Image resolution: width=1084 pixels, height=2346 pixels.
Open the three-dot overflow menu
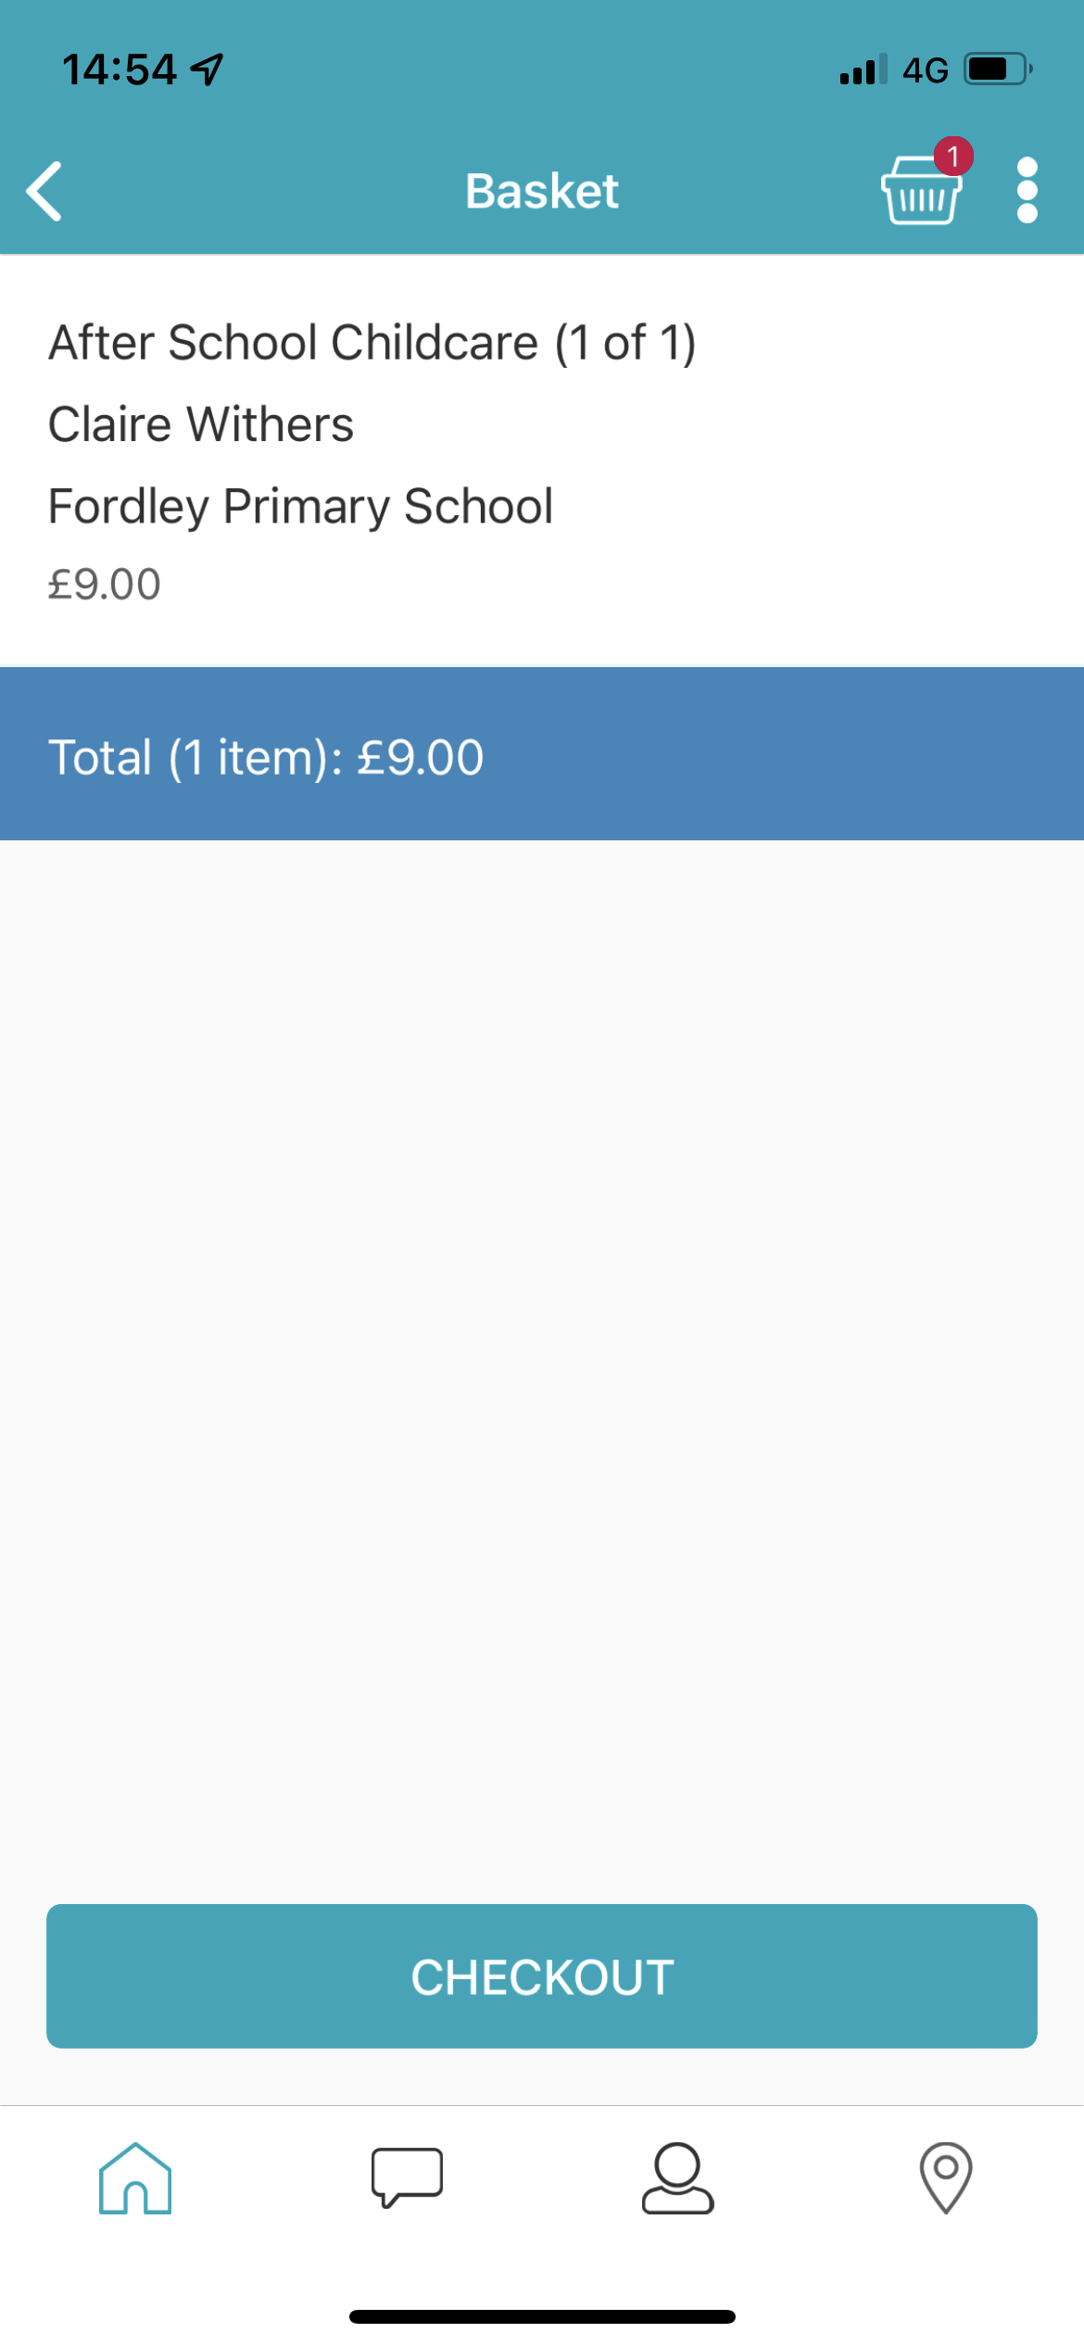click(1027, 190)
